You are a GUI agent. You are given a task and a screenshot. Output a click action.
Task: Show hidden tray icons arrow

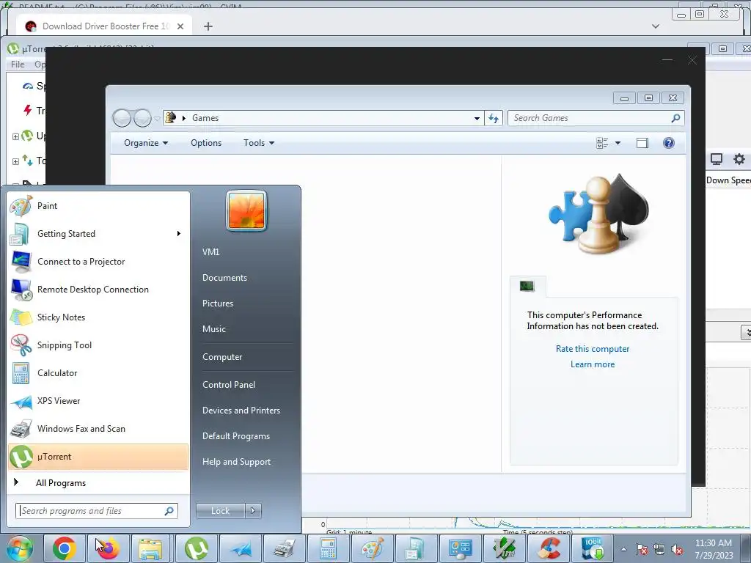pos(623,549)
